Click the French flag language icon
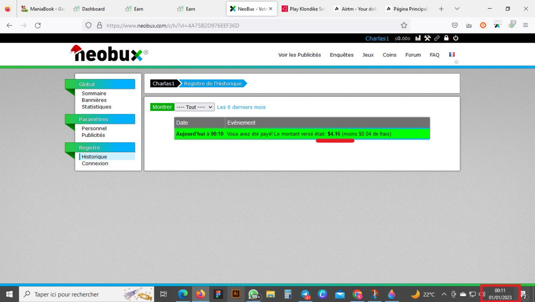This screenshot has height=302, width=535. tap(452, 54)
